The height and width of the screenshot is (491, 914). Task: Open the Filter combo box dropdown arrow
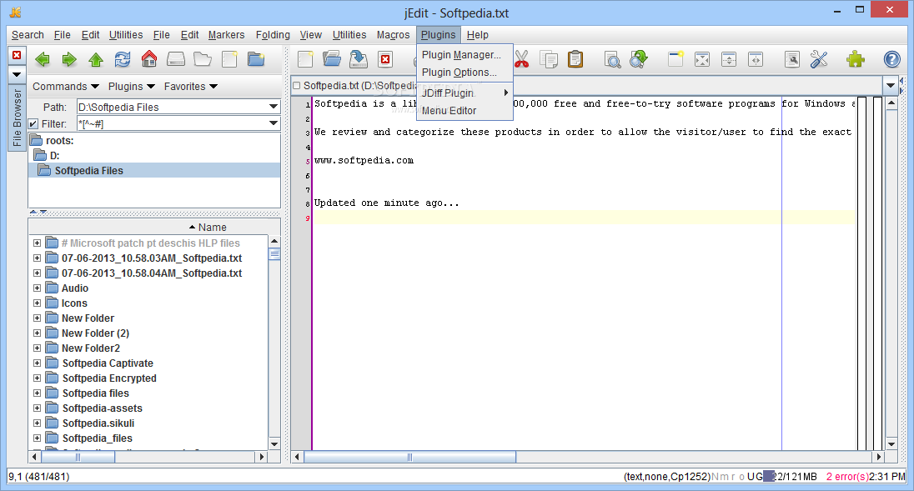[273, 123]
